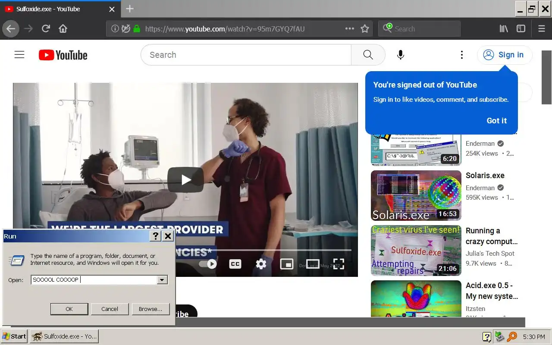This screenshot has height=345, width=552.
Task: Switch to theater mode in the player
Action: tap(313, 264)
